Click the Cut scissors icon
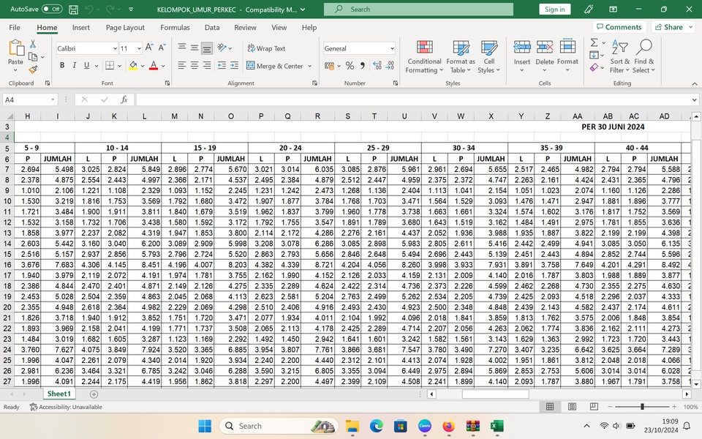Viewport: 702px width, 439px height. tap(33, 45)
